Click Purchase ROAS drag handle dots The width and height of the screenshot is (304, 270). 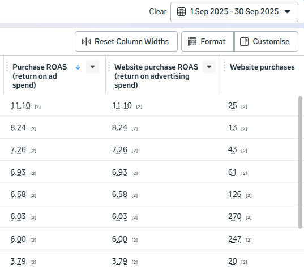(7, 67)
